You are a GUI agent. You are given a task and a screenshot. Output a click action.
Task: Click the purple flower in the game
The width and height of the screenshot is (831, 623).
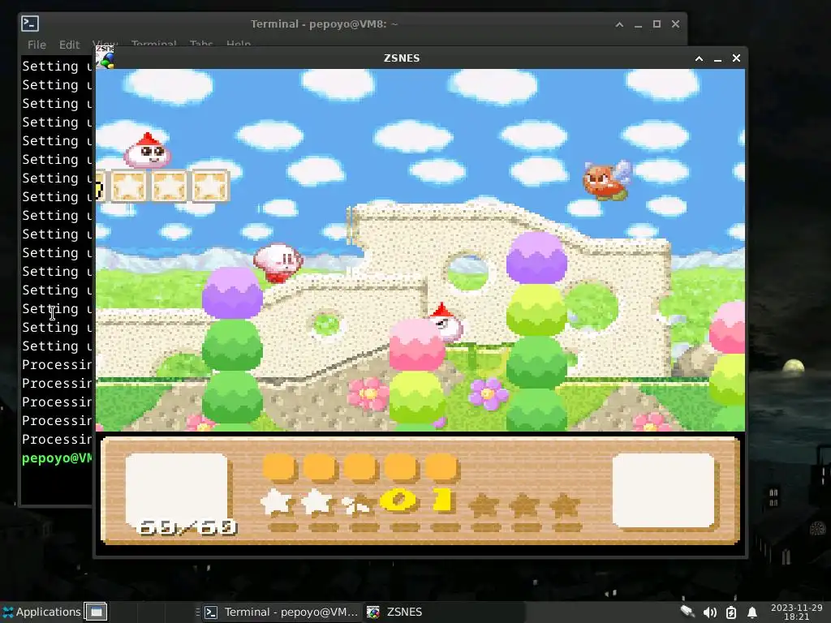coord(489,393)
